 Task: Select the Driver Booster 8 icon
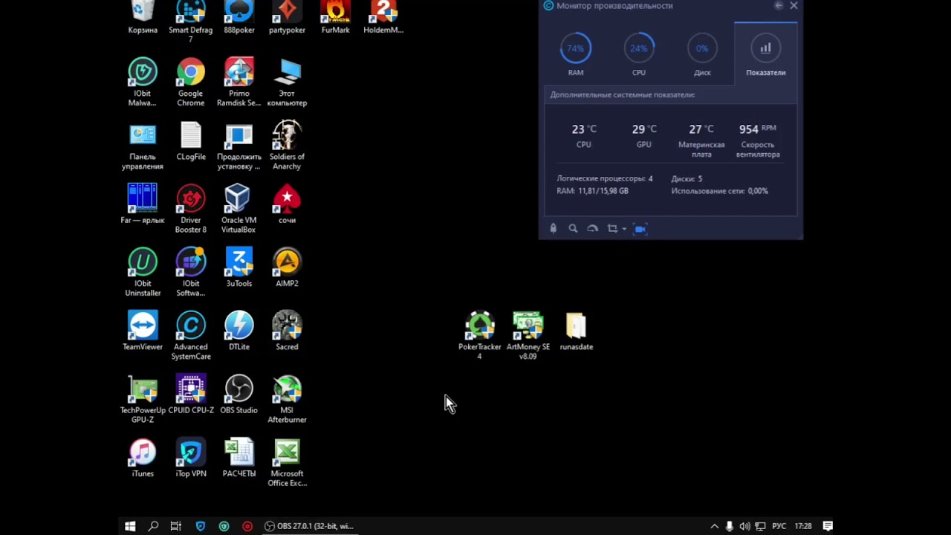click(191, 209)
